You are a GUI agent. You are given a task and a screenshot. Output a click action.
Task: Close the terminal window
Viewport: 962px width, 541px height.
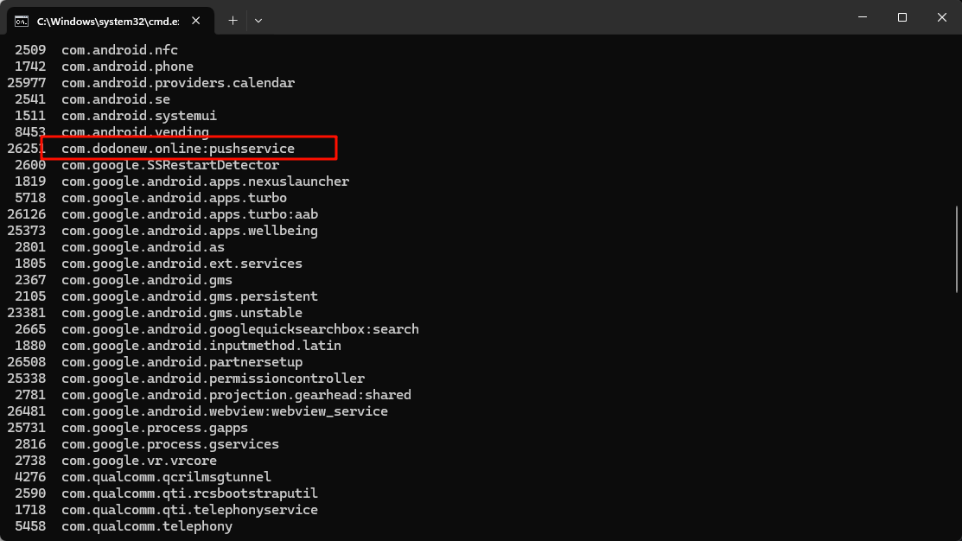pos(941,17)
